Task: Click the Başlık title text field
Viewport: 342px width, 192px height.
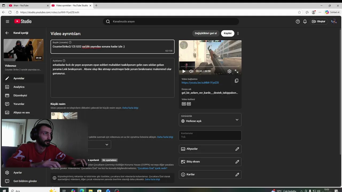Action: 112,47
